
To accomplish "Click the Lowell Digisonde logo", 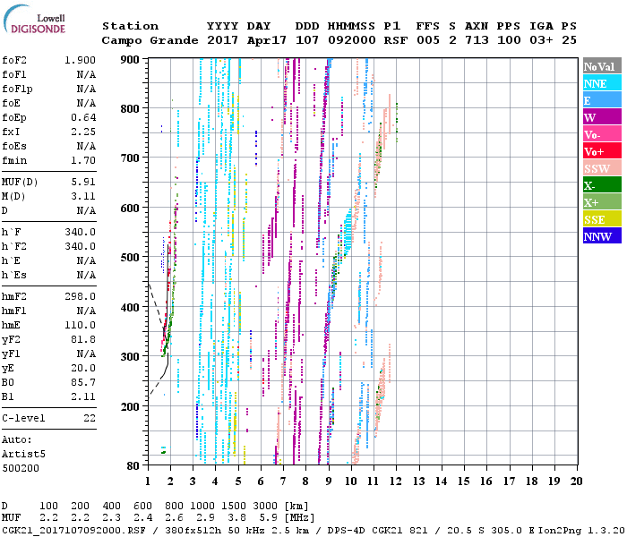I will click(35, 19).
